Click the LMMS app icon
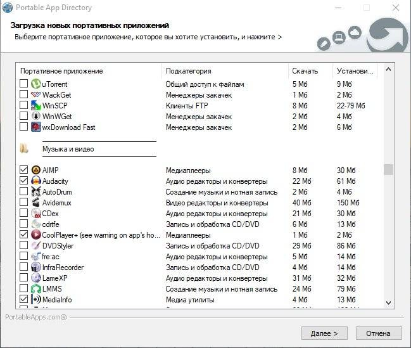The width and height of the screenshot is (411, 348). 36,288
